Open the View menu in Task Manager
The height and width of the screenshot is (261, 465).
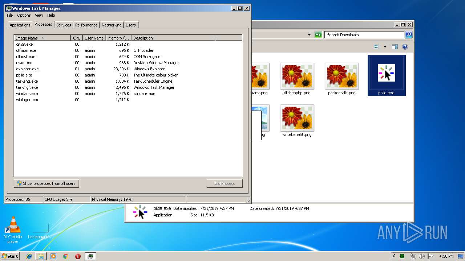coord(39,15)
